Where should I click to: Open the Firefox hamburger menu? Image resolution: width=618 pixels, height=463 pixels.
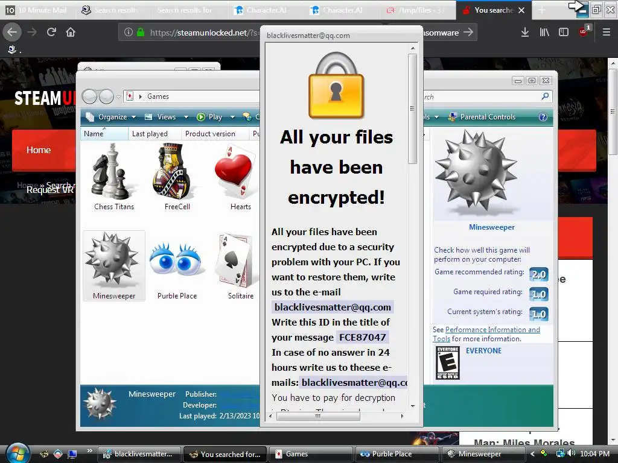click(606, 32)
